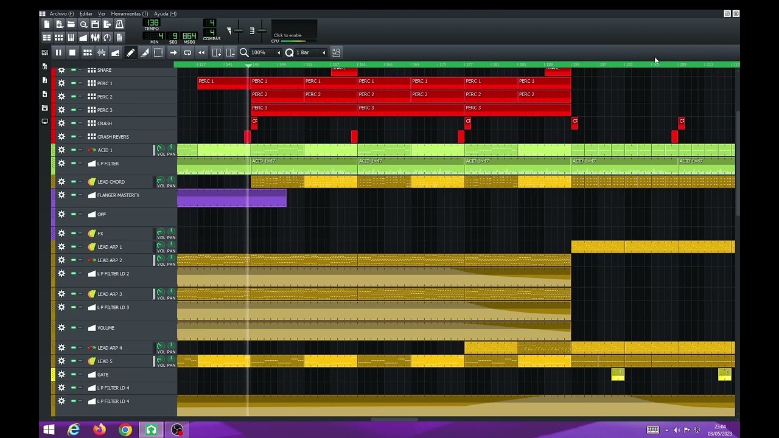Mute the LEAD CHORD track
This screenshot has height=438, width=779.
pos(73,182)
